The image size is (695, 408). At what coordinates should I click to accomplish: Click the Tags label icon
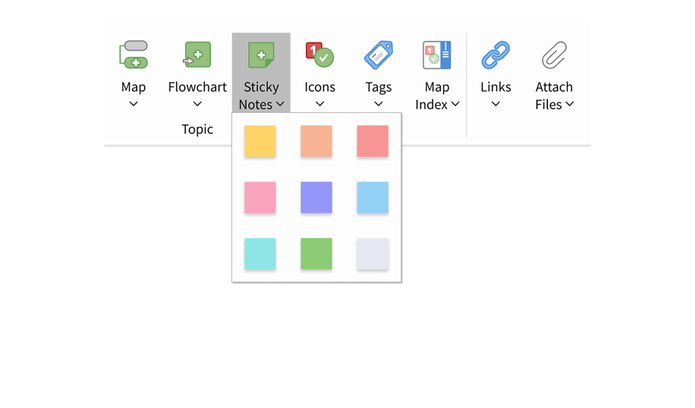point(378,55)
